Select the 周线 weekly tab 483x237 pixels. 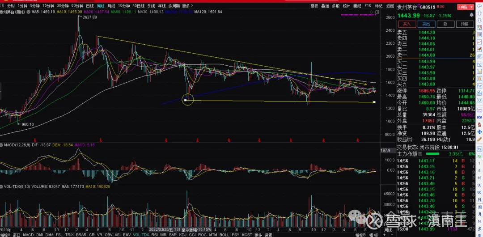click(101, 6)
